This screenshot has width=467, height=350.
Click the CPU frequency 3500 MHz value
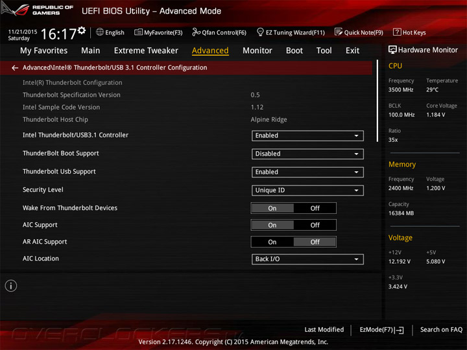(401, 89)
